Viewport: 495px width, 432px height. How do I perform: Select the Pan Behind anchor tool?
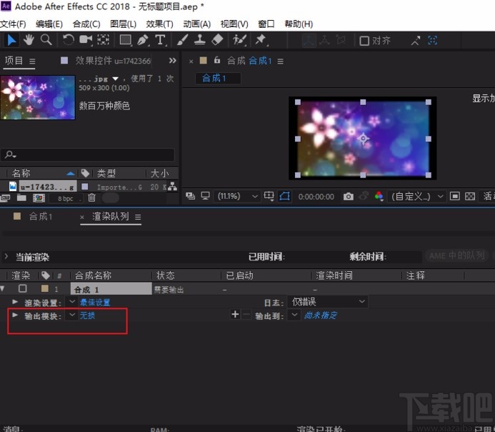tap(103, 40)
